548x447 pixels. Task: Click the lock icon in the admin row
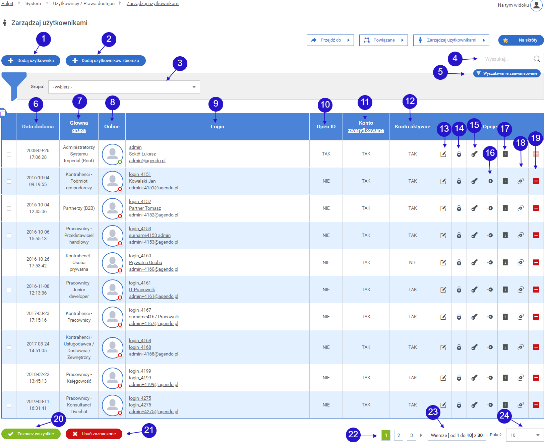[459, 154]
